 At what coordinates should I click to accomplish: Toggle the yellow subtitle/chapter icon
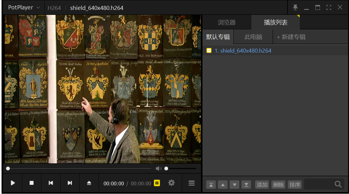157,183
